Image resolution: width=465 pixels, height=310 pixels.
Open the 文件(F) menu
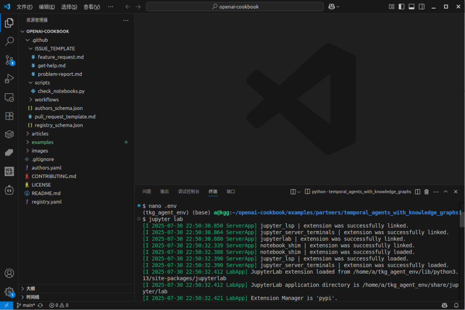click(x=25, y=6)
